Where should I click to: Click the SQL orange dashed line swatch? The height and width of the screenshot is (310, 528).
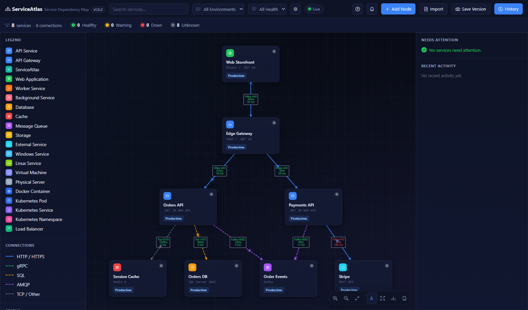(x=10, y=275)
